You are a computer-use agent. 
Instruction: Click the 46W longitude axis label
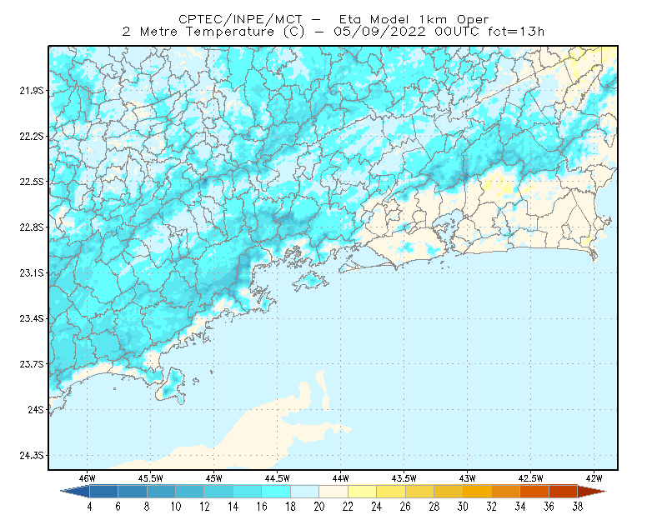[88, 478]
